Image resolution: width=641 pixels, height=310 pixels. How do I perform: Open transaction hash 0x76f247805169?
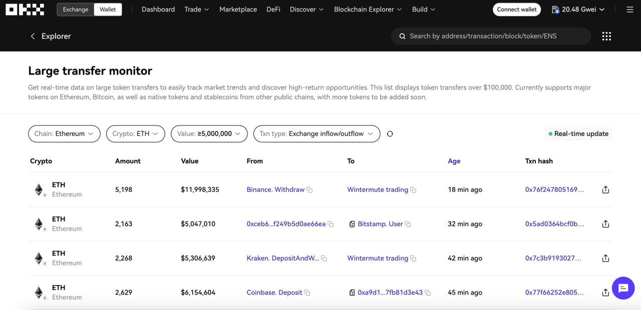(x=554, y=189)
